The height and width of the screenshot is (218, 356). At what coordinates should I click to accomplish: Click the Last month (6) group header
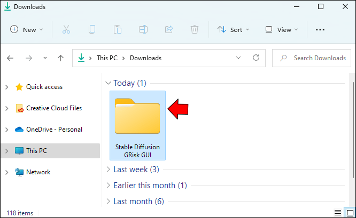pyautogui.click(x=138, y=201)
